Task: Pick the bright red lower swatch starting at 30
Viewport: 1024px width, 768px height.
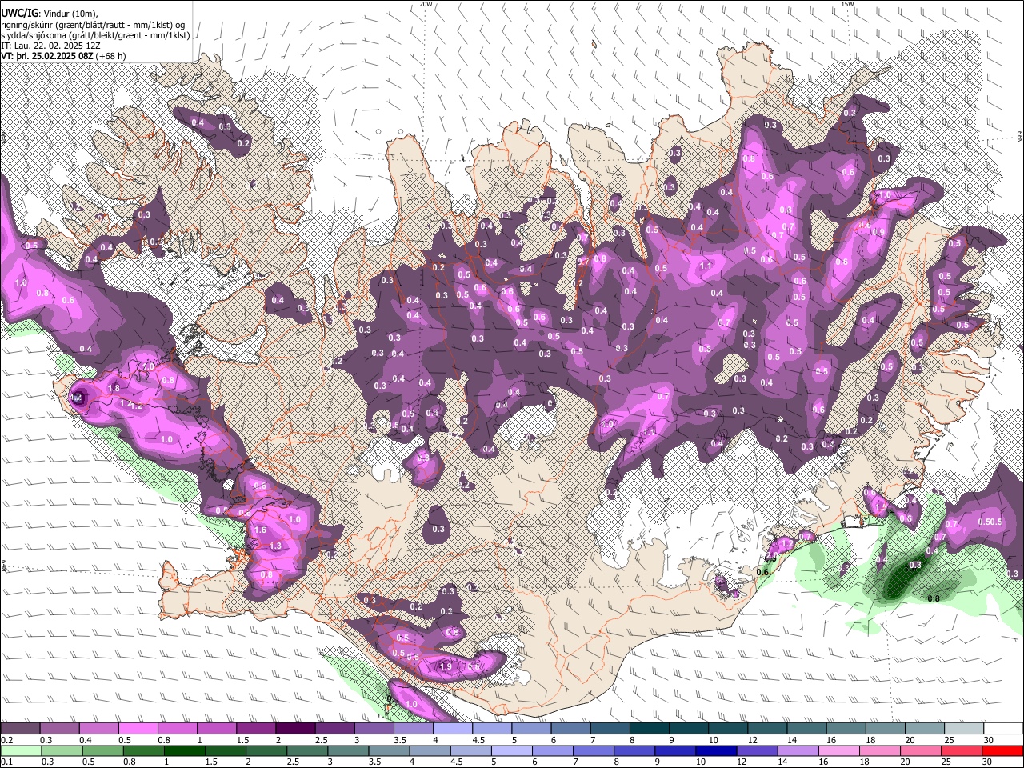Action: coord(1003,750)
